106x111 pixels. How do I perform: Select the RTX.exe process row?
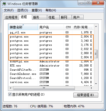(51, 65)
